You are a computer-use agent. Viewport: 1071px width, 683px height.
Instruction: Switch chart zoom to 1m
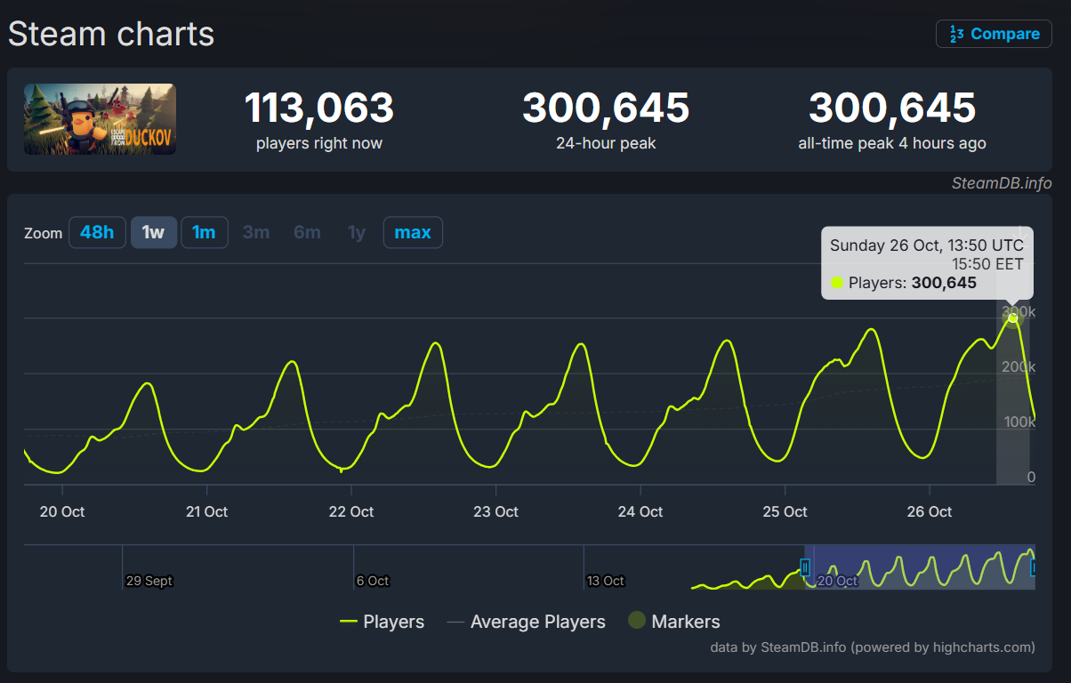[204, 233]
